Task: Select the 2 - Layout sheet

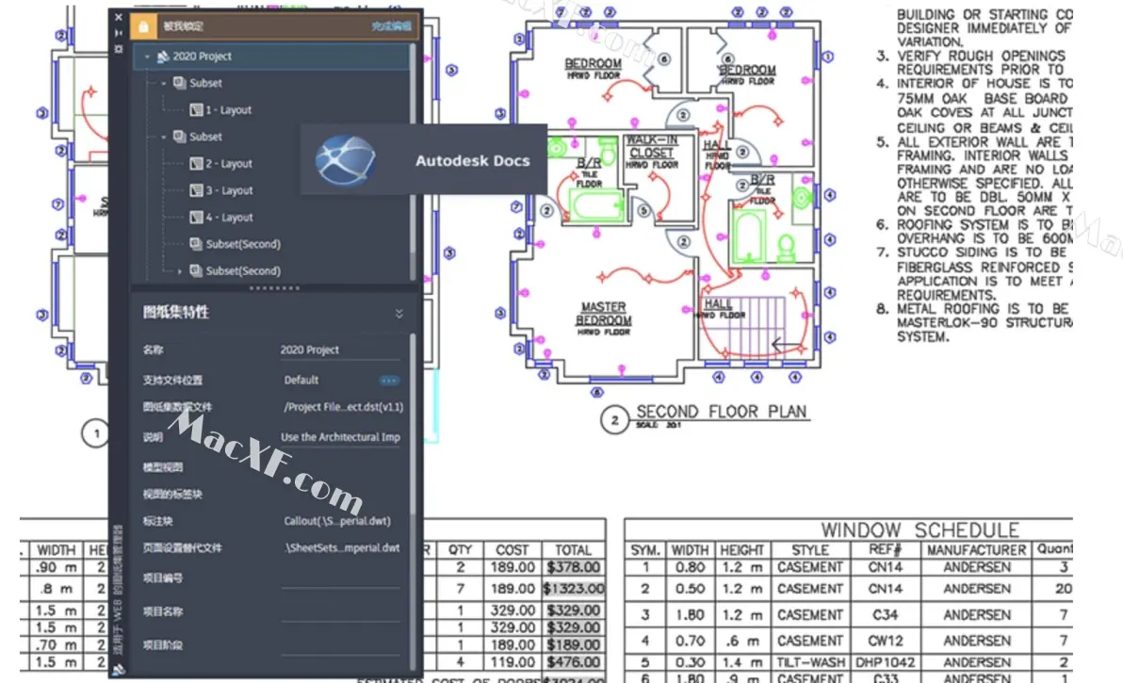Action: tap(229, 164)
